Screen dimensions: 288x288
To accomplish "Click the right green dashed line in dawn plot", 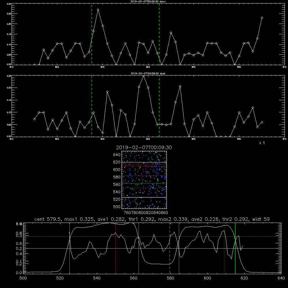I will tap(159, 34).
